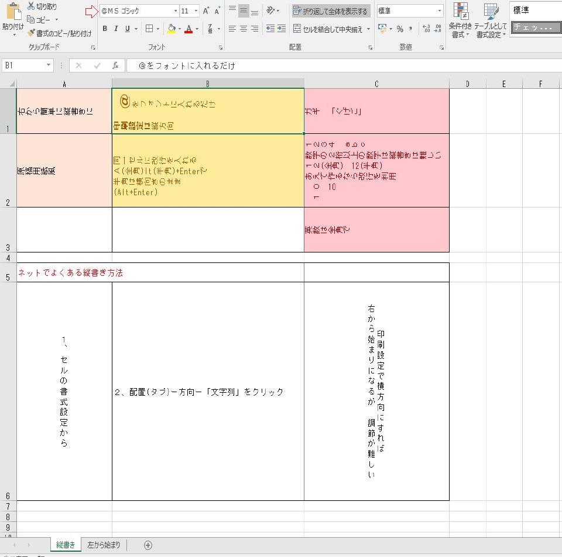Image resolution: width=562 pixels, height=557 pixels.
Task: Select the チェック cell style
Action: (536, 27)
